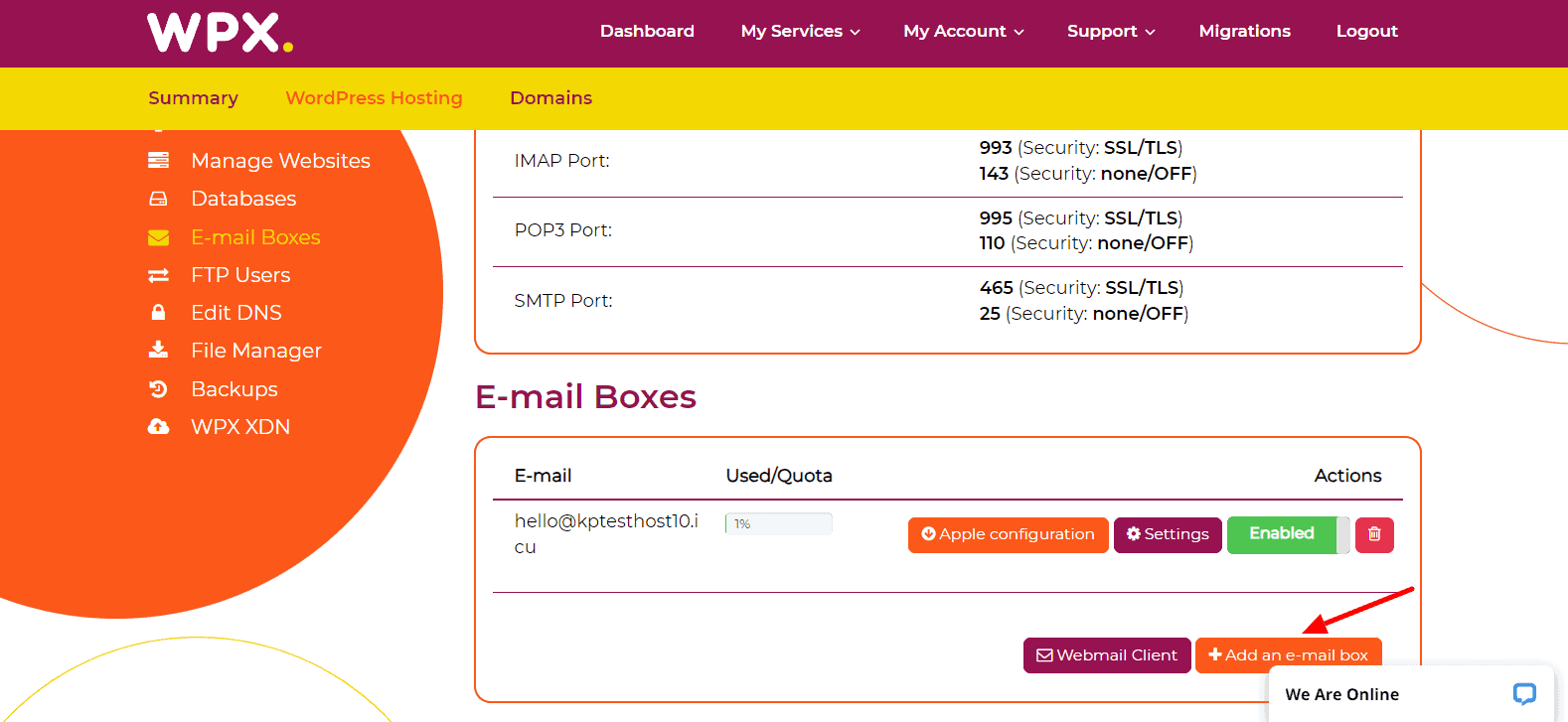Open the live chat bubble icon
Viewport: 1568px width, 722px height.
click(x=1523, y=693)
